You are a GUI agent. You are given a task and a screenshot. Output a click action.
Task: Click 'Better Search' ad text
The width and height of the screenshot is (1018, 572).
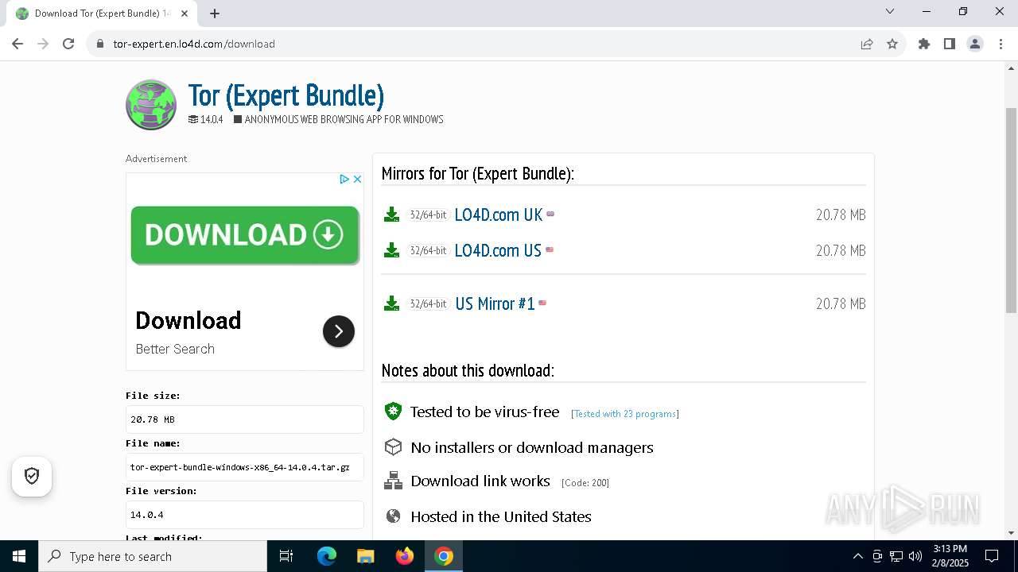[175, 349]
